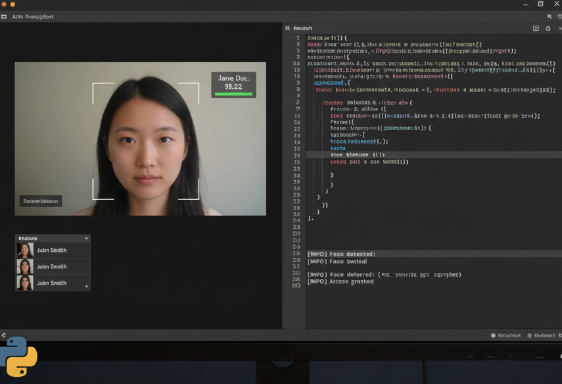This screenshot has width=562, height=384.
Task: Click the green confidence bar under Jane Doe
Action: click(x=233, y=94)
